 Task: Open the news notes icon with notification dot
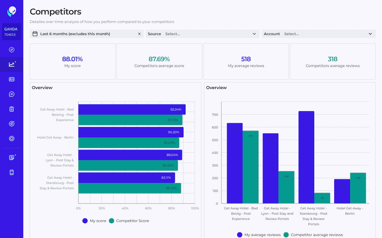click(12, 157)
